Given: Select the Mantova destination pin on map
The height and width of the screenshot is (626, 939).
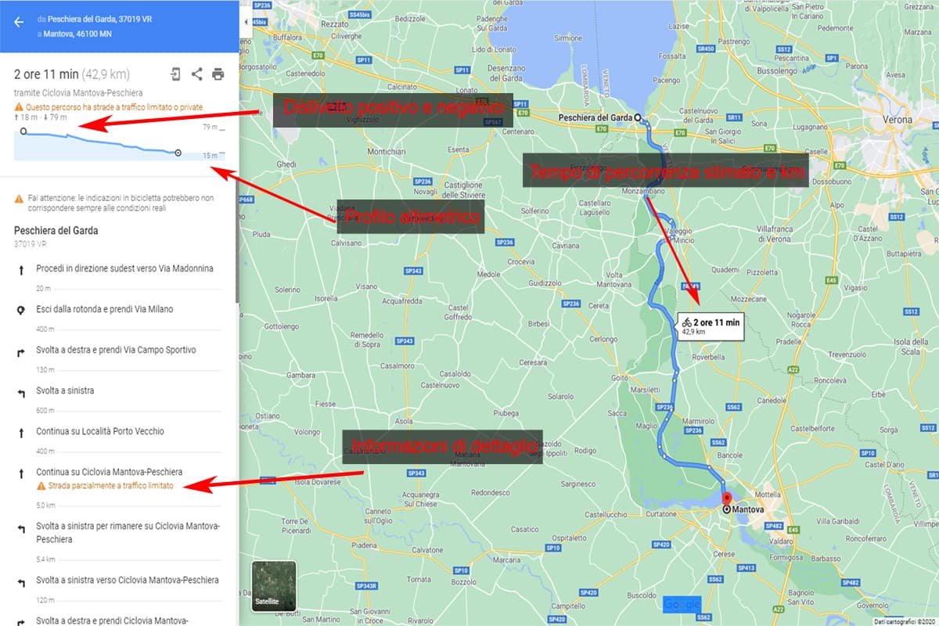Looking at the screenshot, I should pyautogui.click(x=725, y=501).
